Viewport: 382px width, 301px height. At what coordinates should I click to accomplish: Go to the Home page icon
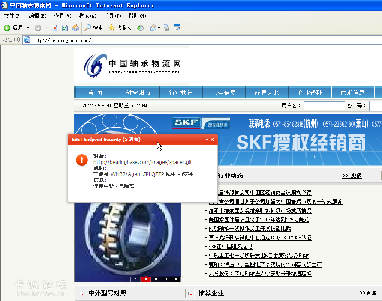[75, 28]
